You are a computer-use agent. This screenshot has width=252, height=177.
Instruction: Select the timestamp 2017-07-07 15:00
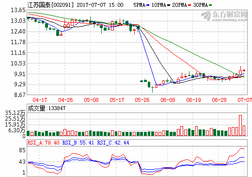[x=100, y=5]
